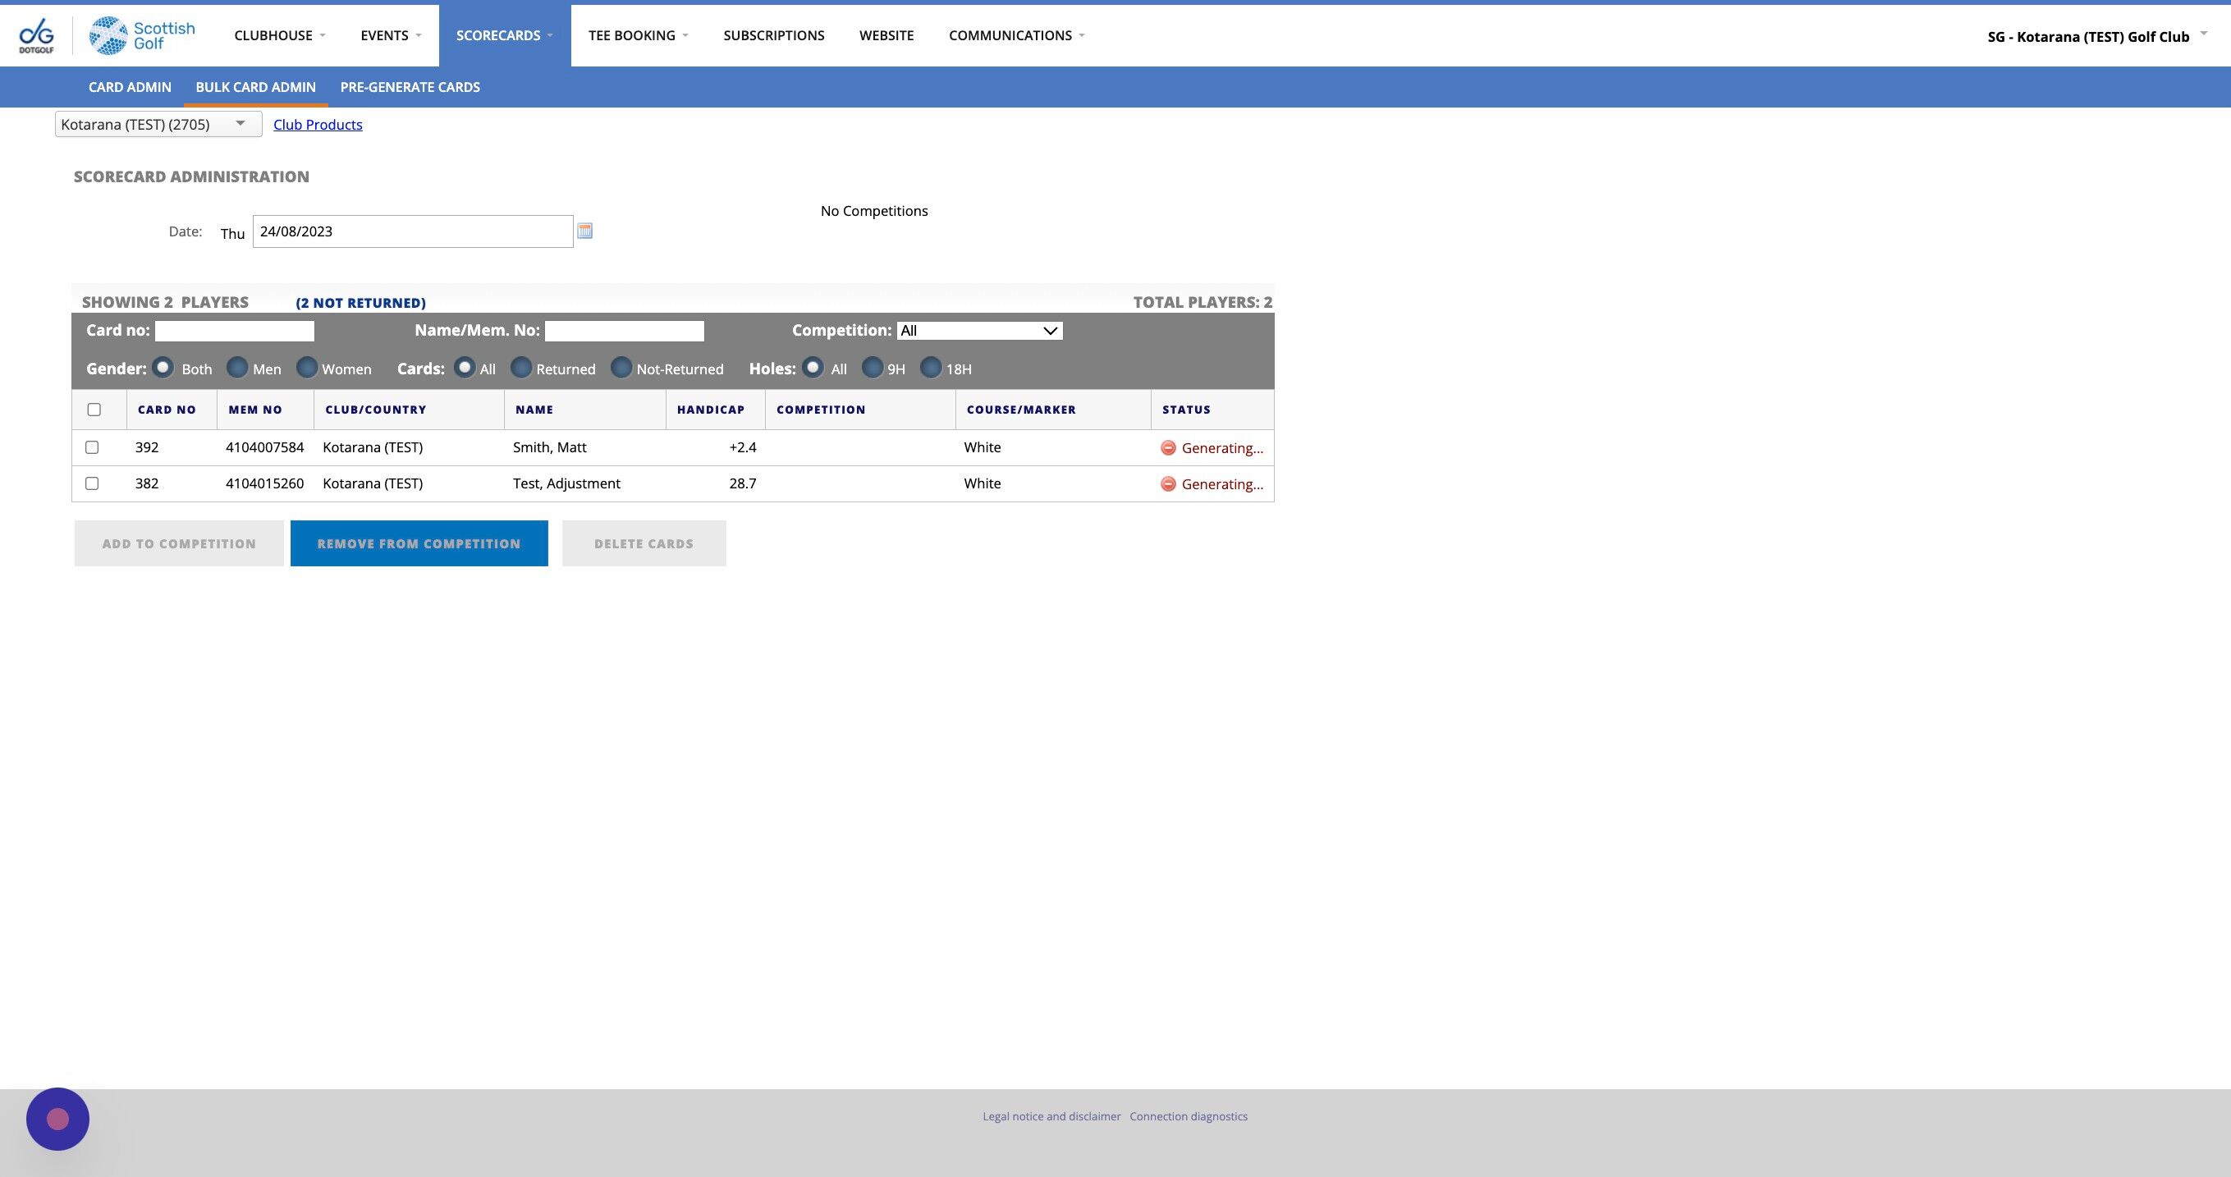Viewport: 2231px width, 1177px height.
Task: Open the Competition All dropdown
Action: pos(978,331)
